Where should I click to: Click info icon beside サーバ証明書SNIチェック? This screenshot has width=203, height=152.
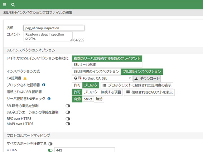tap(49, 99)
